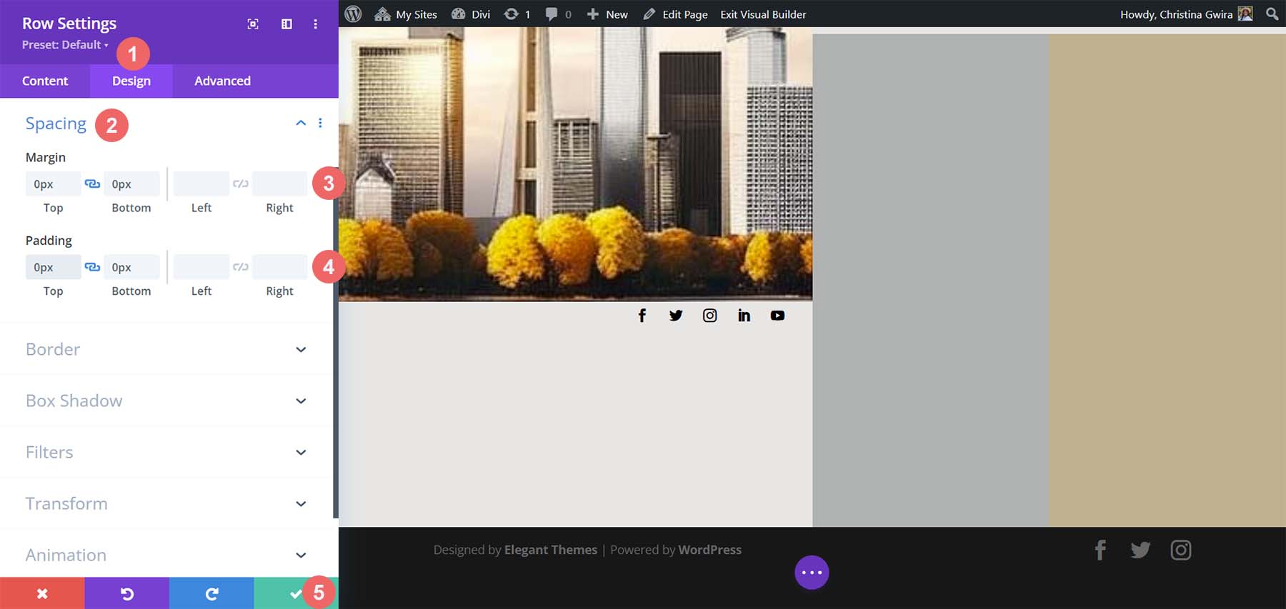The height and width of the screenshot is (609, 1286).
Task: Open the WordPress logo menu
Action: pos(353,14)
